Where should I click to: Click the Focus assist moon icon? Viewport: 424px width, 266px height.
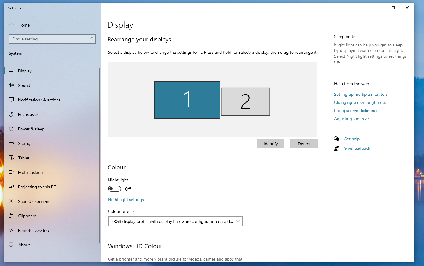(11, 114)
